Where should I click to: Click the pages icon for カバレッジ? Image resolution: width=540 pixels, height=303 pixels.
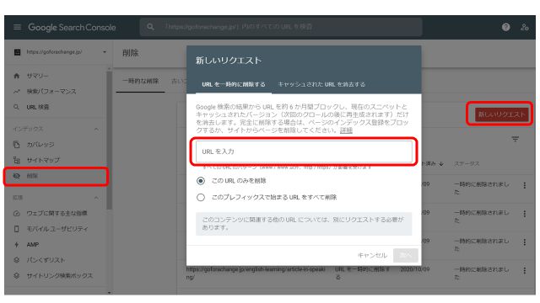tap(17, 145)
